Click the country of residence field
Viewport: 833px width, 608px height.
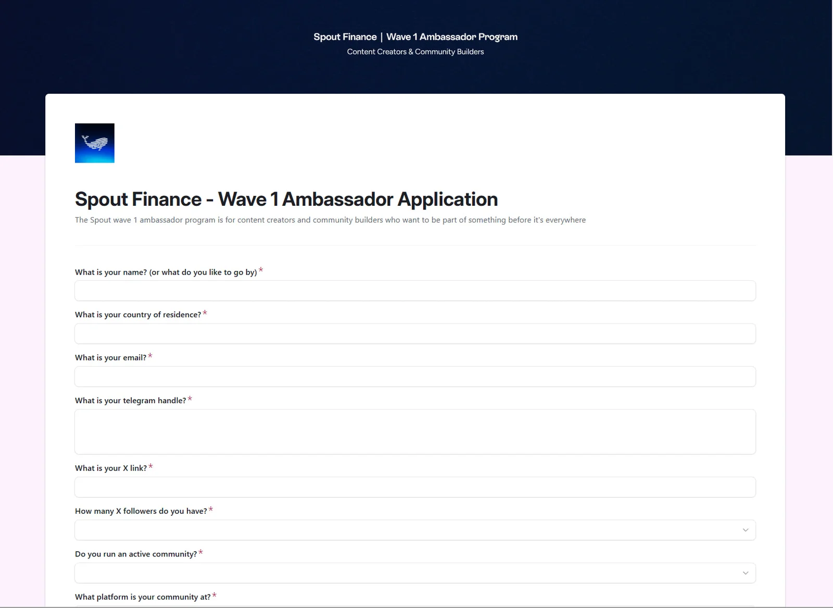[415, 333]
